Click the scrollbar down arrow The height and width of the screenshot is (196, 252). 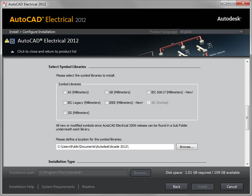click(247, 164)
